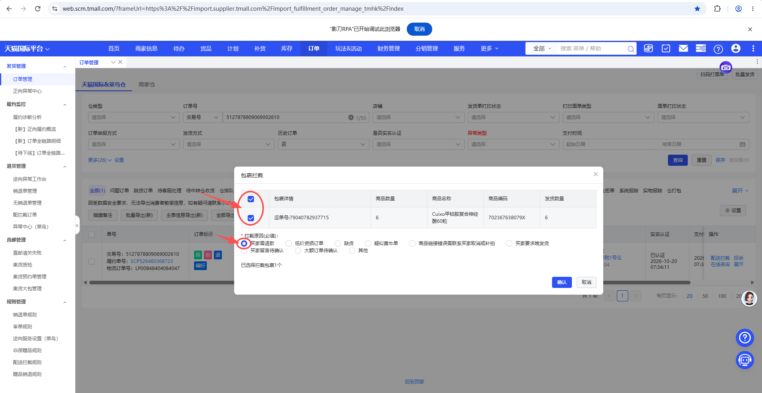Screen dimensions: 762x393
Task: Open the user account icon in the blue header
Action: tap(736, 48)
